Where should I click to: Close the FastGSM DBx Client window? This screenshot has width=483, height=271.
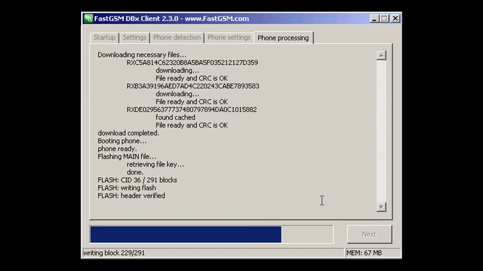395,18
